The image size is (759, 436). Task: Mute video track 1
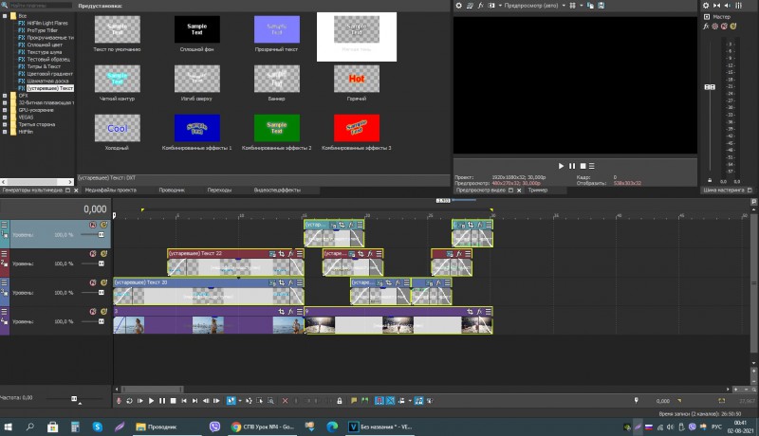(93, 225)
